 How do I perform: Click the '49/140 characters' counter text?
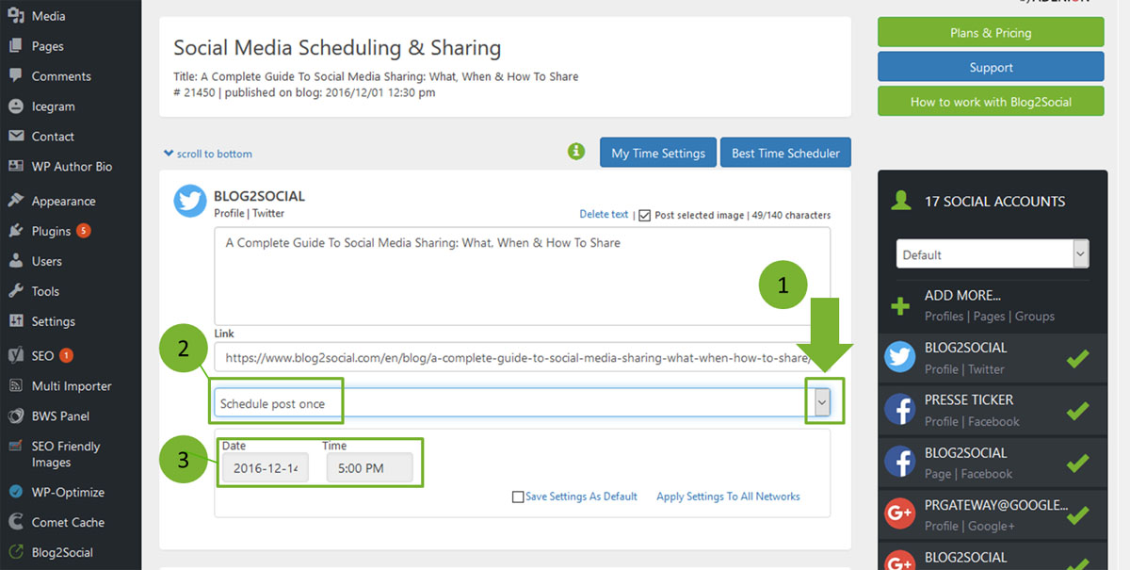(791, 216)
